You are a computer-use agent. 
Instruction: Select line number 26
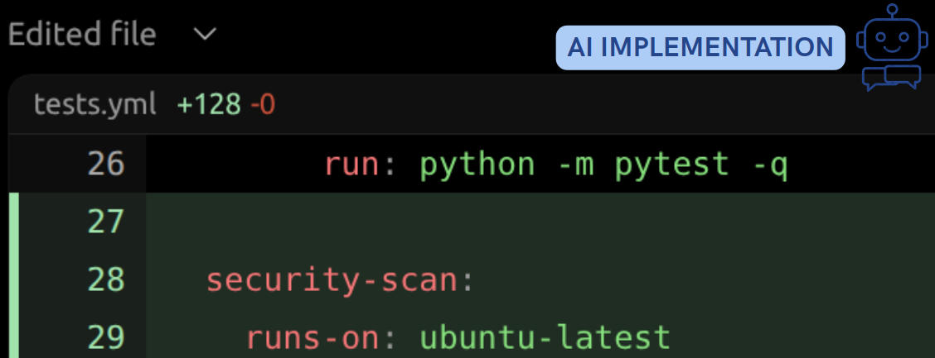(x=105, y=165)
